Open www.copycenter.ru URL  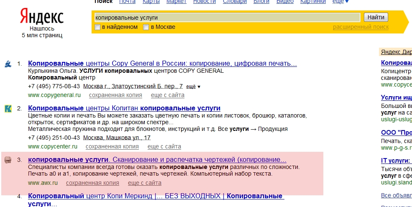(x=53, y=147)
